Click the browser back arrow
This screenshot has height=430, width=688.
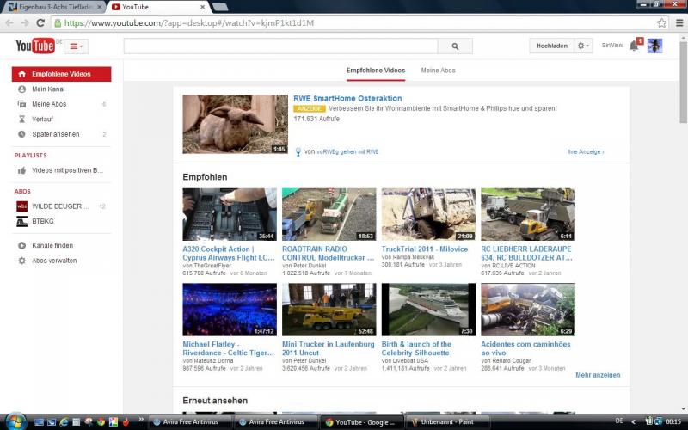coord(9,23)
